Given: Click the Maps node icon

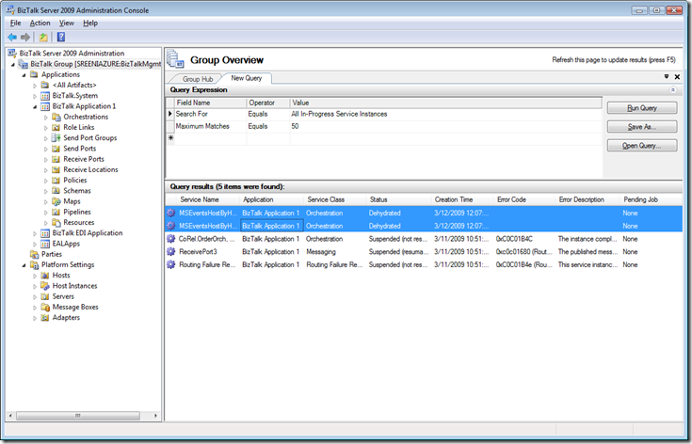Looking at the screenshot, I should pos(56,201).
